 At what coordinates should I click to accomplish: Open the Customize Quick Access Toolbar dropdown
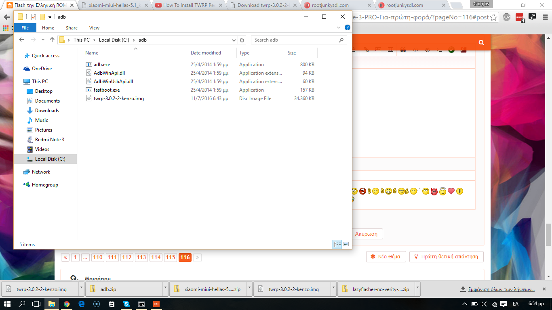click(x=50, y=17)
